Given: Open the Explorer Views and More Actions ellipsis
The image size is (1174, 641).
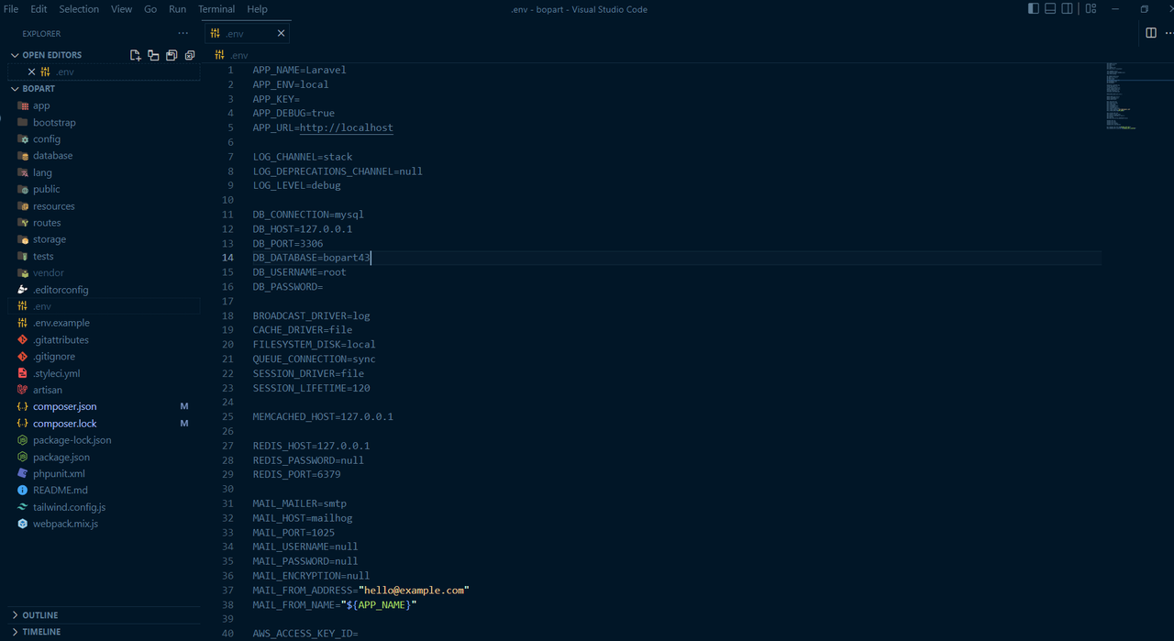Looking at the screenshot, I should [183, 33].
